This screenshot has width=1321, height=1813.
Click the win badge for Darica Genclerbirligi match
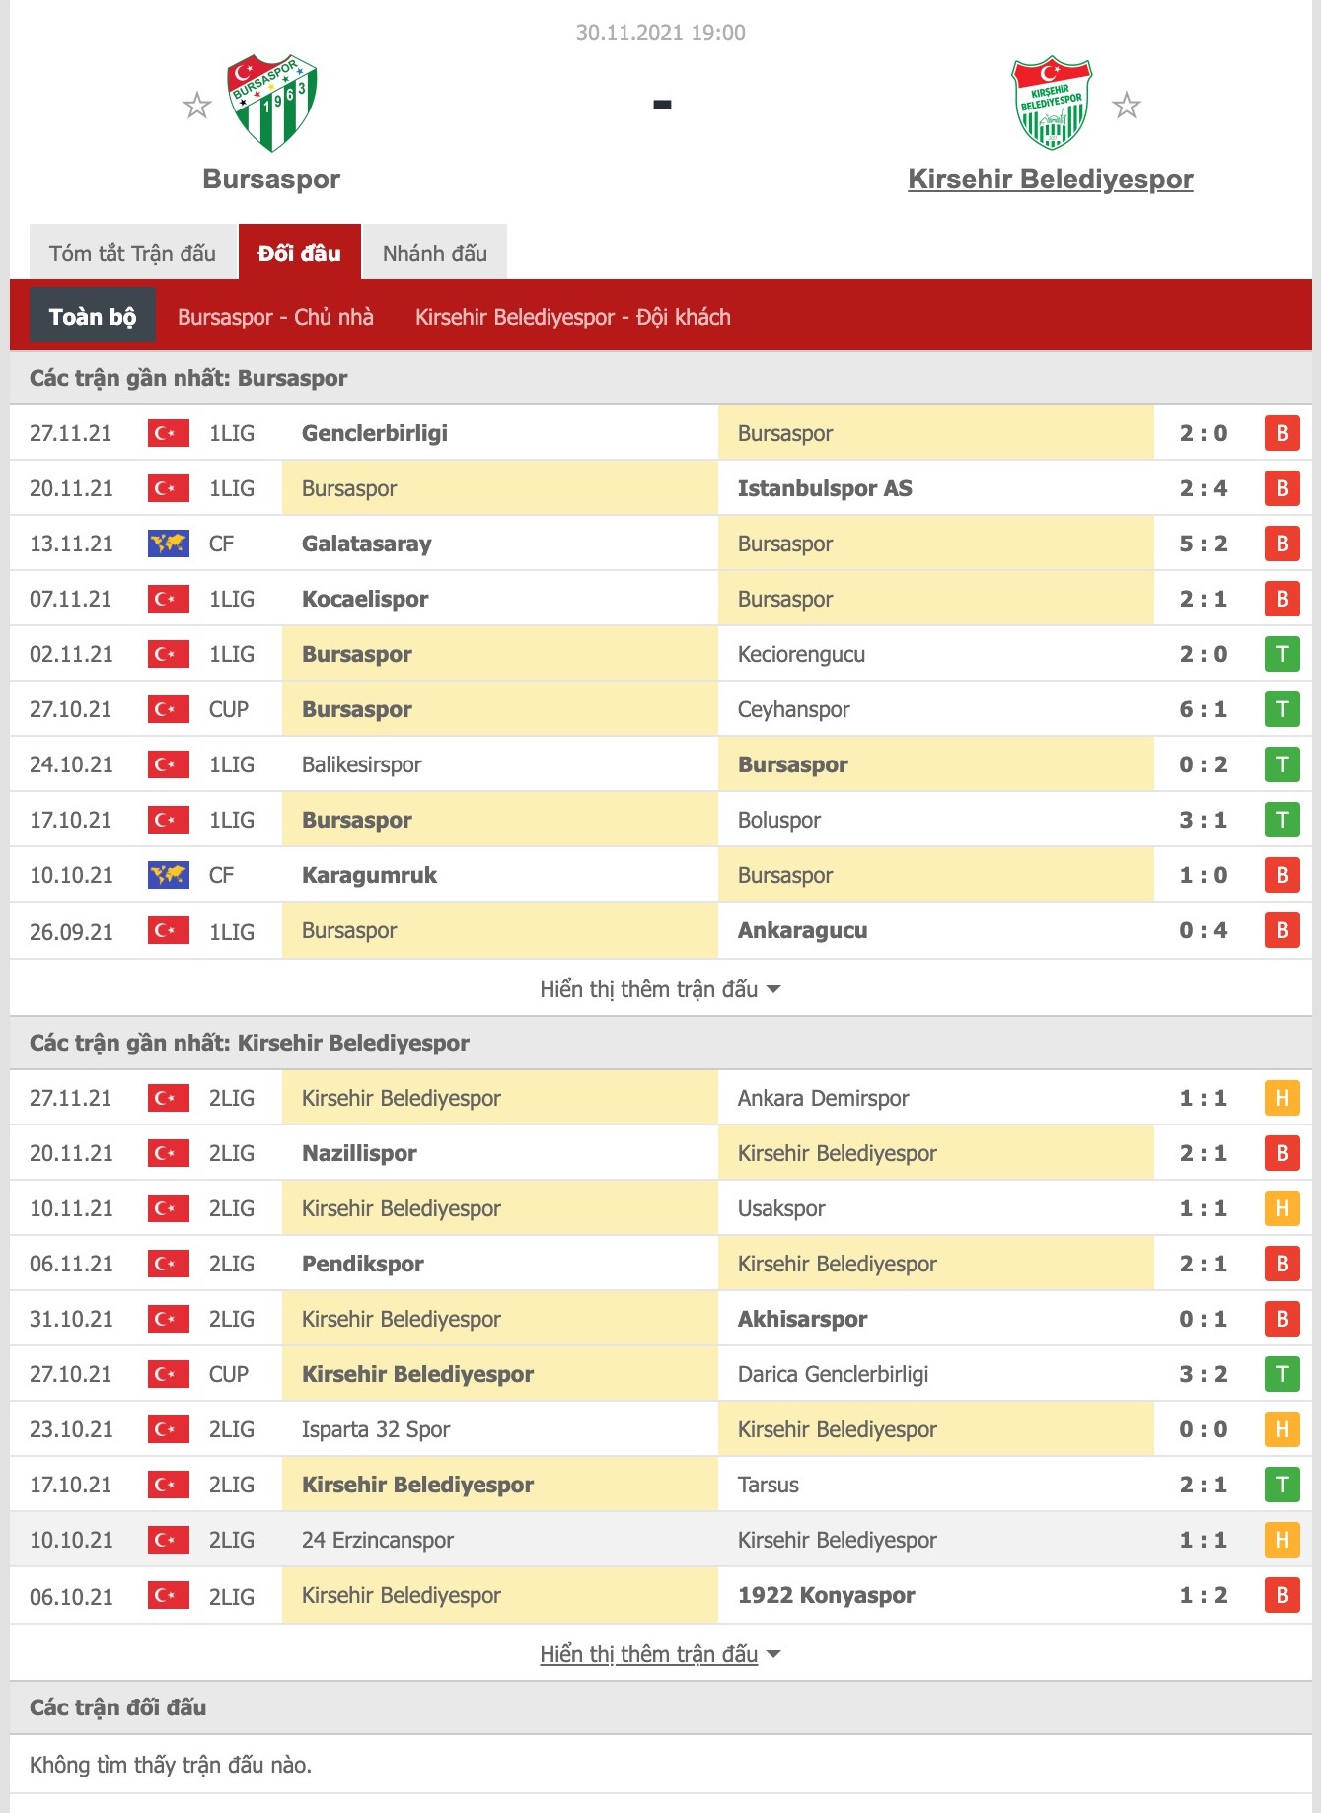point(1283,1374)
